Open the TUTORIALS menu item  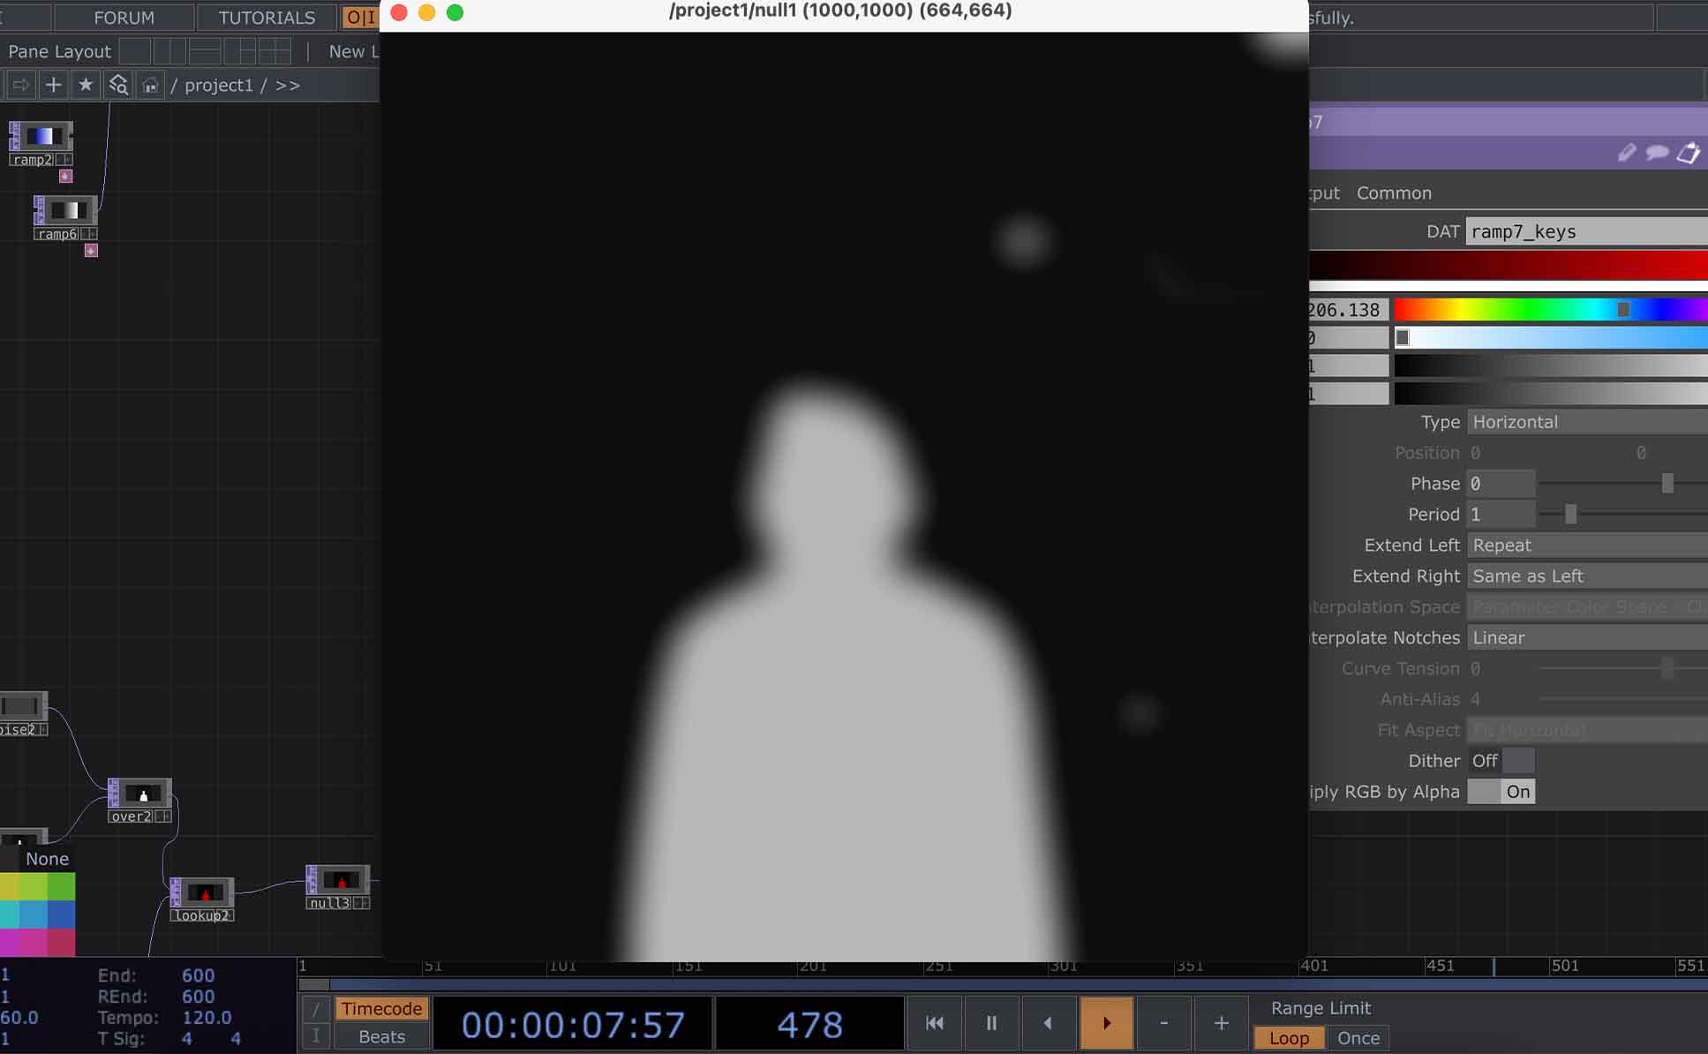(x=266, y=18)
